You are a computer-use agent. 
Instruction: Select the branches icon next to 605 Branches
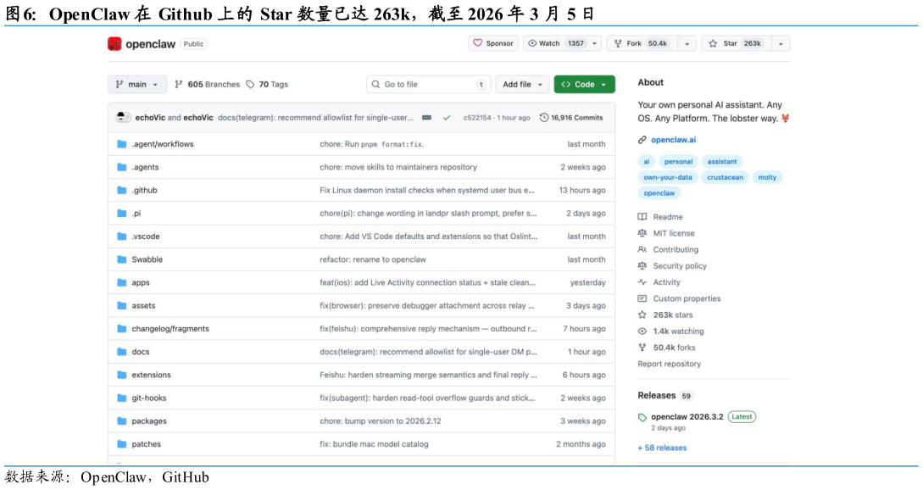click(x=177, y=84)
